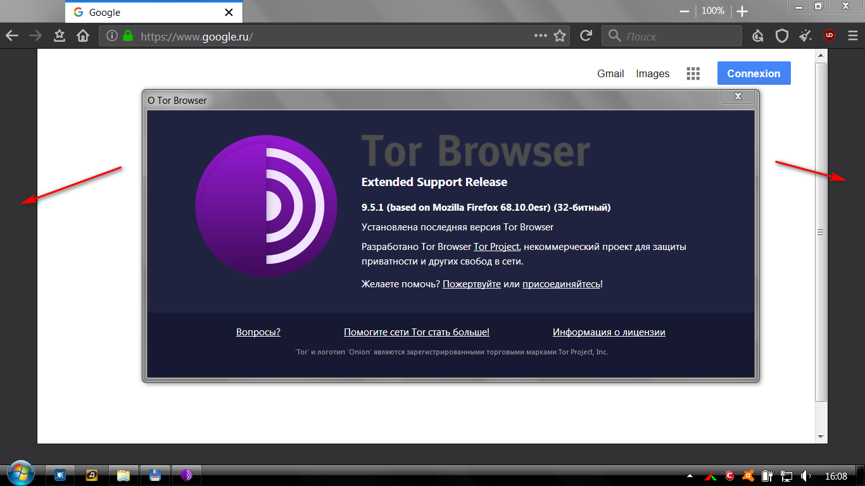The width and height of the screenshot is (865, 486).
Task: Click the Connexion sign-in button
Action: point(754,73)
